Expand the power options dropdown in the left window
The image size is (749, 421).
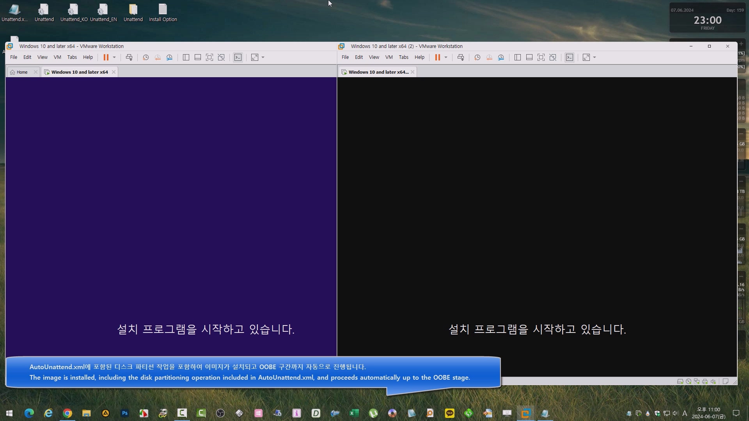tap(114, 57)
